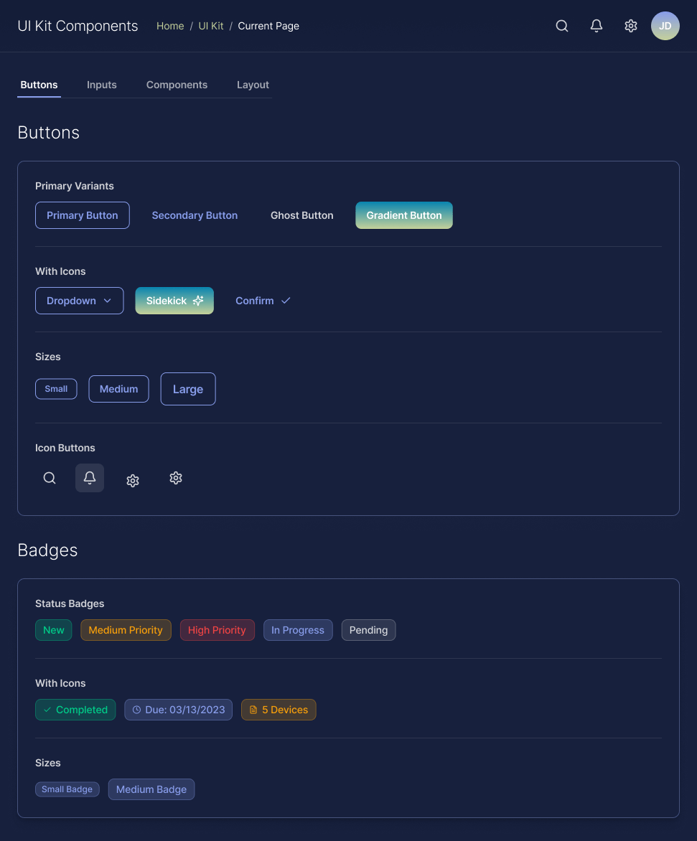
Task: Click the check icon on the Completed badge
Action: (48, 709)
